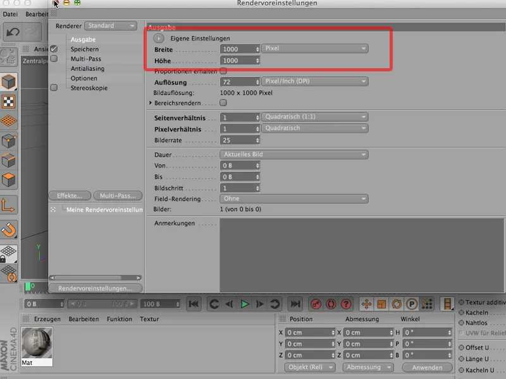Click the record keyframe red icon

click(316, 304)
